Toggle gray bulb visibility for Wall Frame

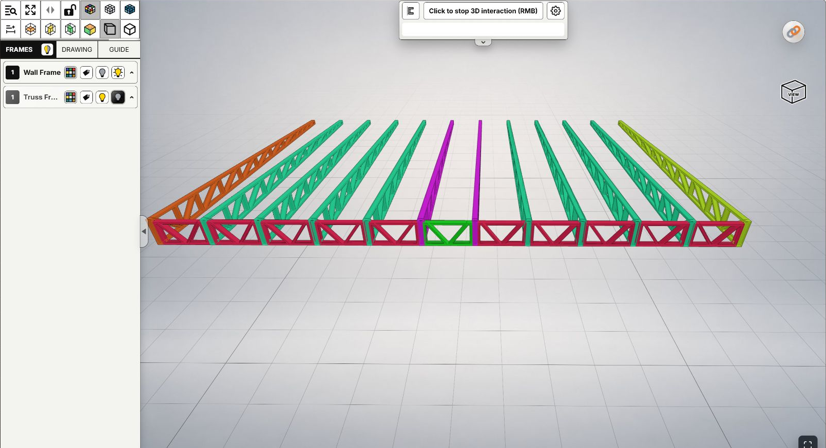point(102,72)
